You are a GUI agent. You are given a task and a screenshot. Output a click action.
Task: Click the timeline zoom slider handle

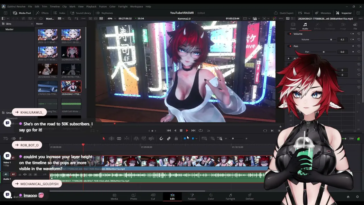(x=233, y=139)
